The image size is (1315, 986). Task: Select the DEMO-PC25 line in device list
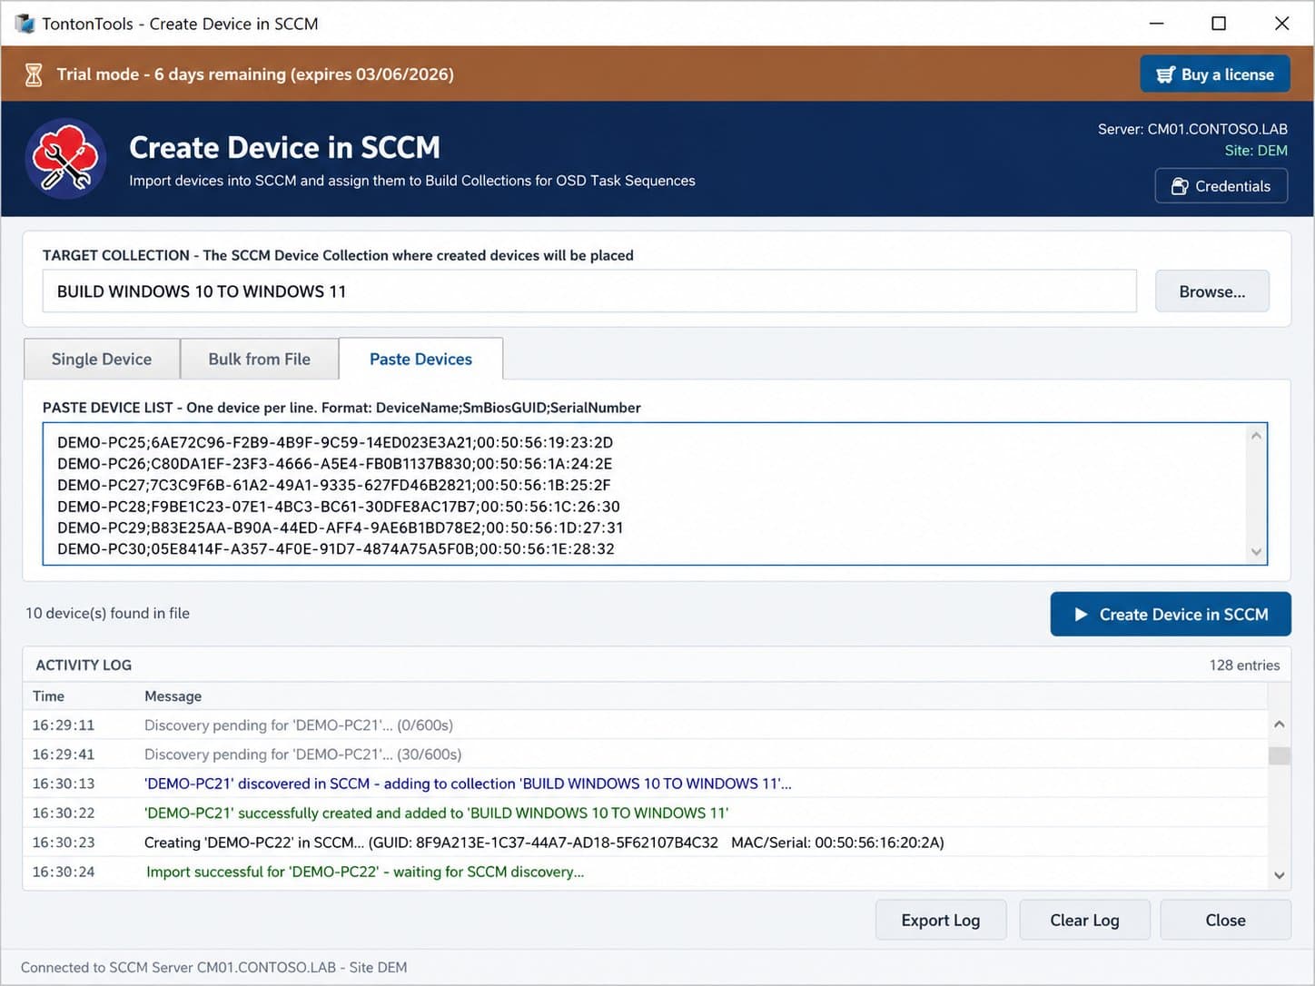click(x=335, y=442)
